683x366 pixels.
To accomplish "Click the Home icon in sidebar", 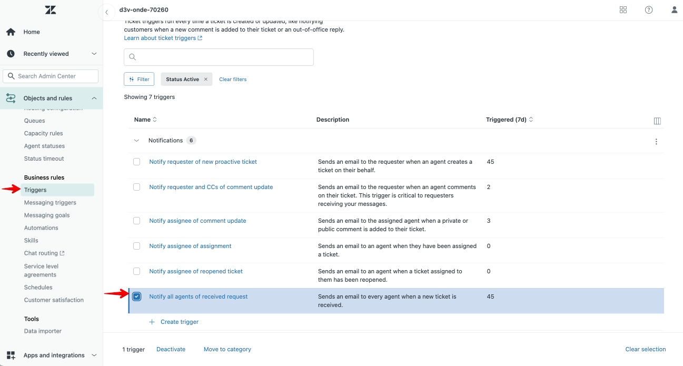I will click(x=11, y=32).
